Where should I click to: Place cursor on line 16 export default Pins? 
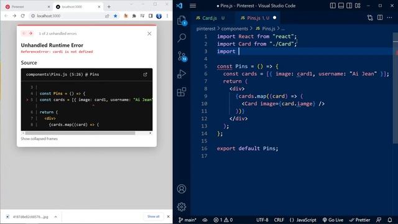[248, 148]
